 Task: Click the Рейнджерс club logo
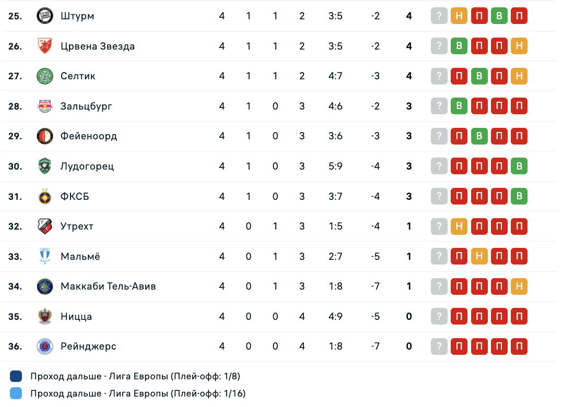[44, 346]
